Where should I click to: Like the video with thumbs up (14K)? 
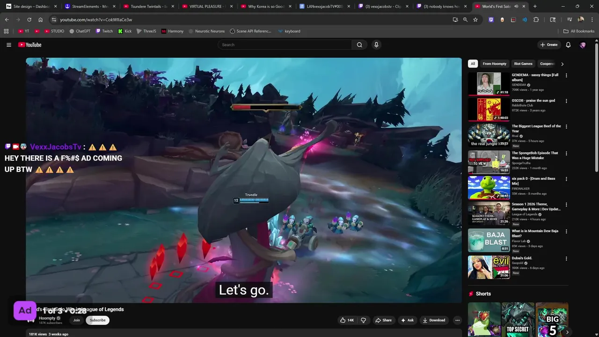(347, 320)
